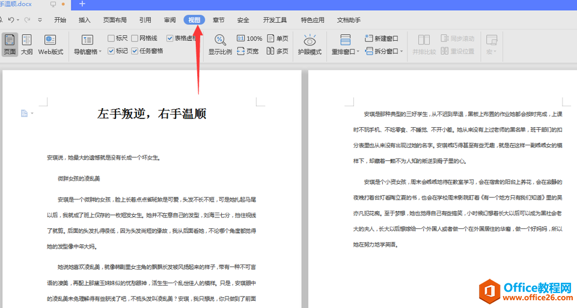The image size is (577, 308).
Task: Click the 拆分窗口 split window icon
Action: coord(369,51)
